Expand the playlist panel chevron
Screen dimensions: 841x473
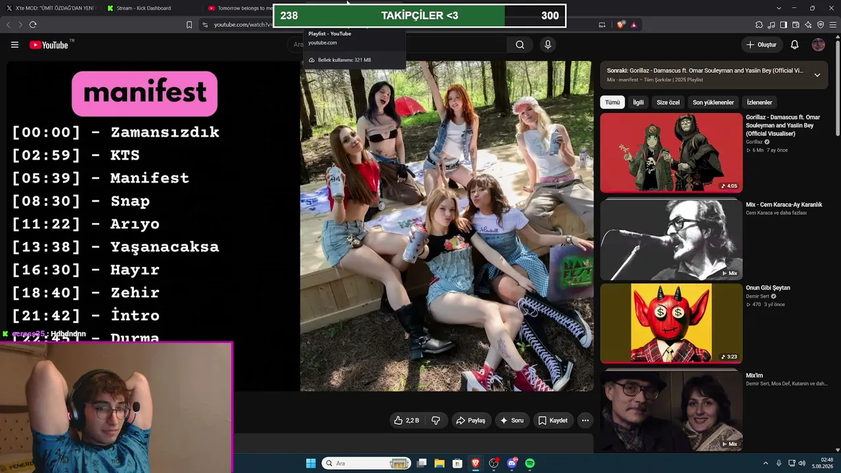point(817,75)
